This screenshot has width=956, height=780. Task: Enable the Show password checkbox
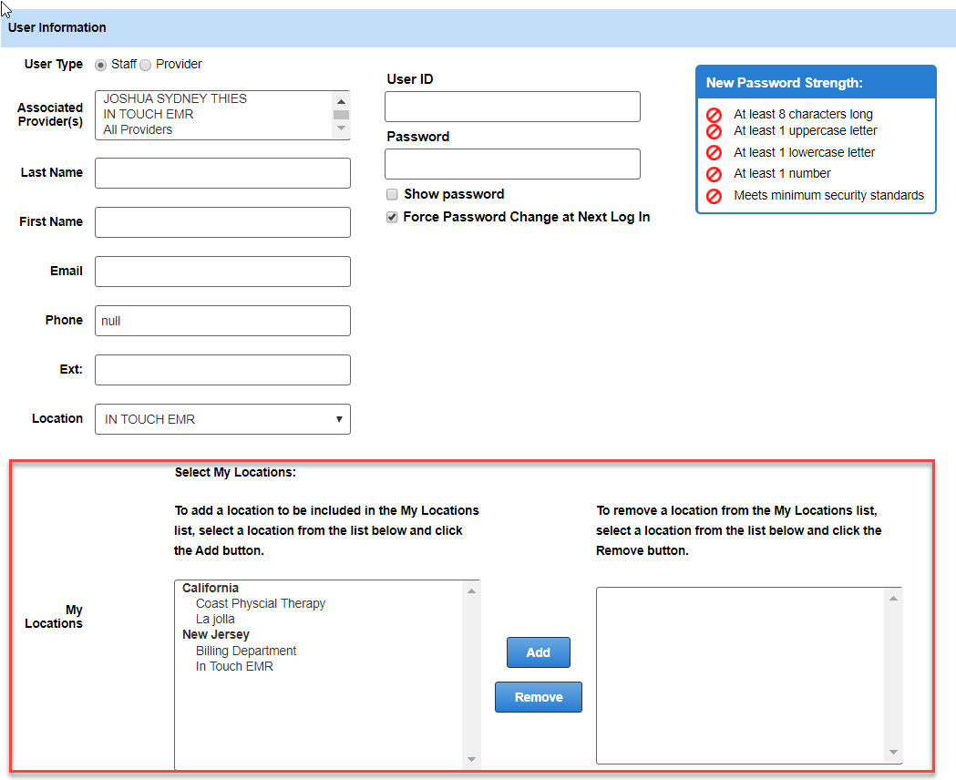(392, 194)
